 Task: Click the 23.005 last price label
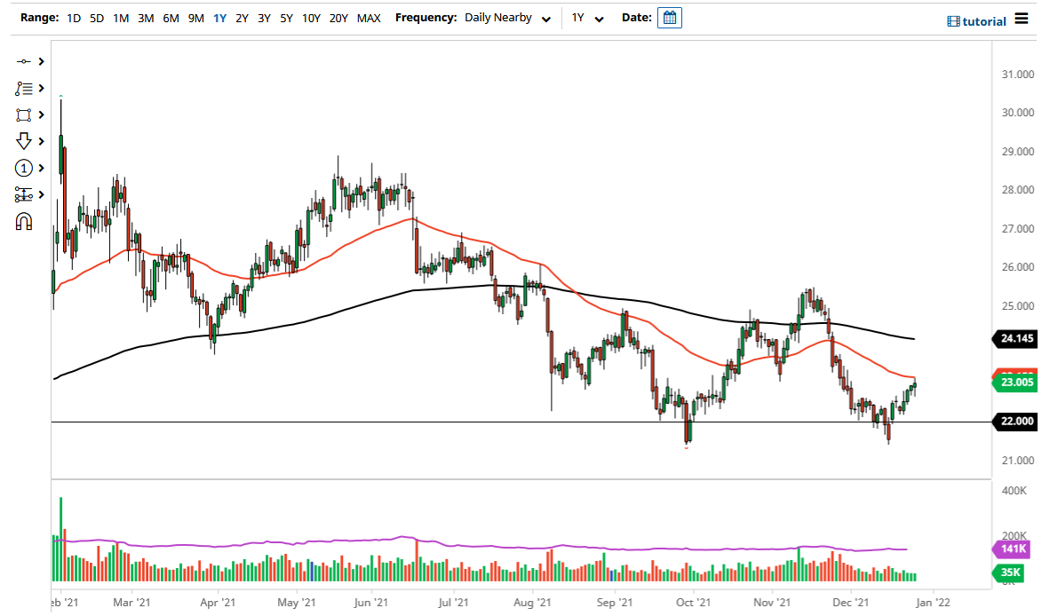click(1014, 382)
